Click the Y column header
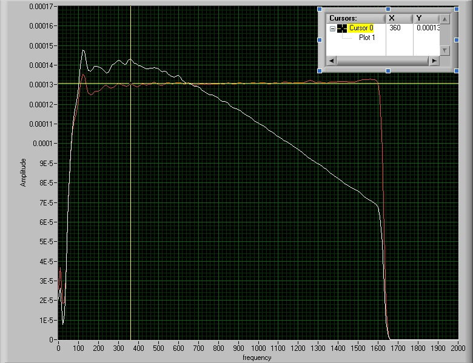This screenshot has height=363, width=473. pyautogui.click(x=426, y=18)
